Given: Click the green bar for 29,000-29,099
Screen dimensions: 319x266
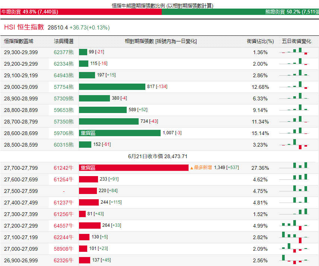Looking at the screenshot, I should click(112, 87).
